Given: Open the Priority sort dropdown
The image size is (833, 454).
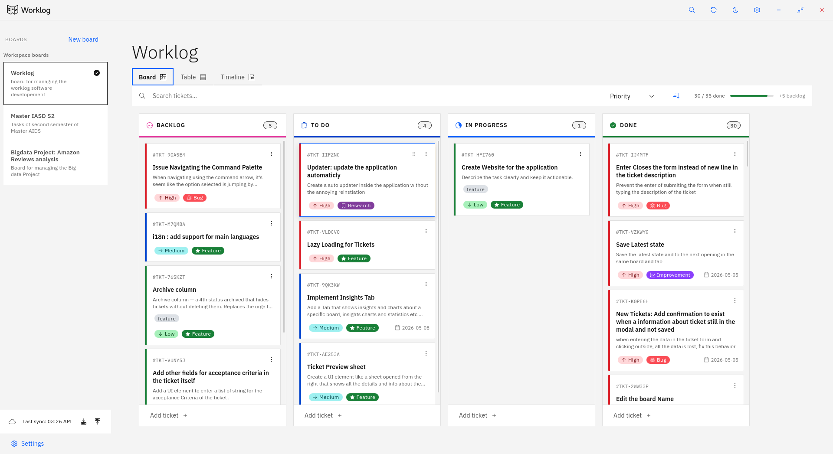Looking at the screenshot, I should point(632,96).
